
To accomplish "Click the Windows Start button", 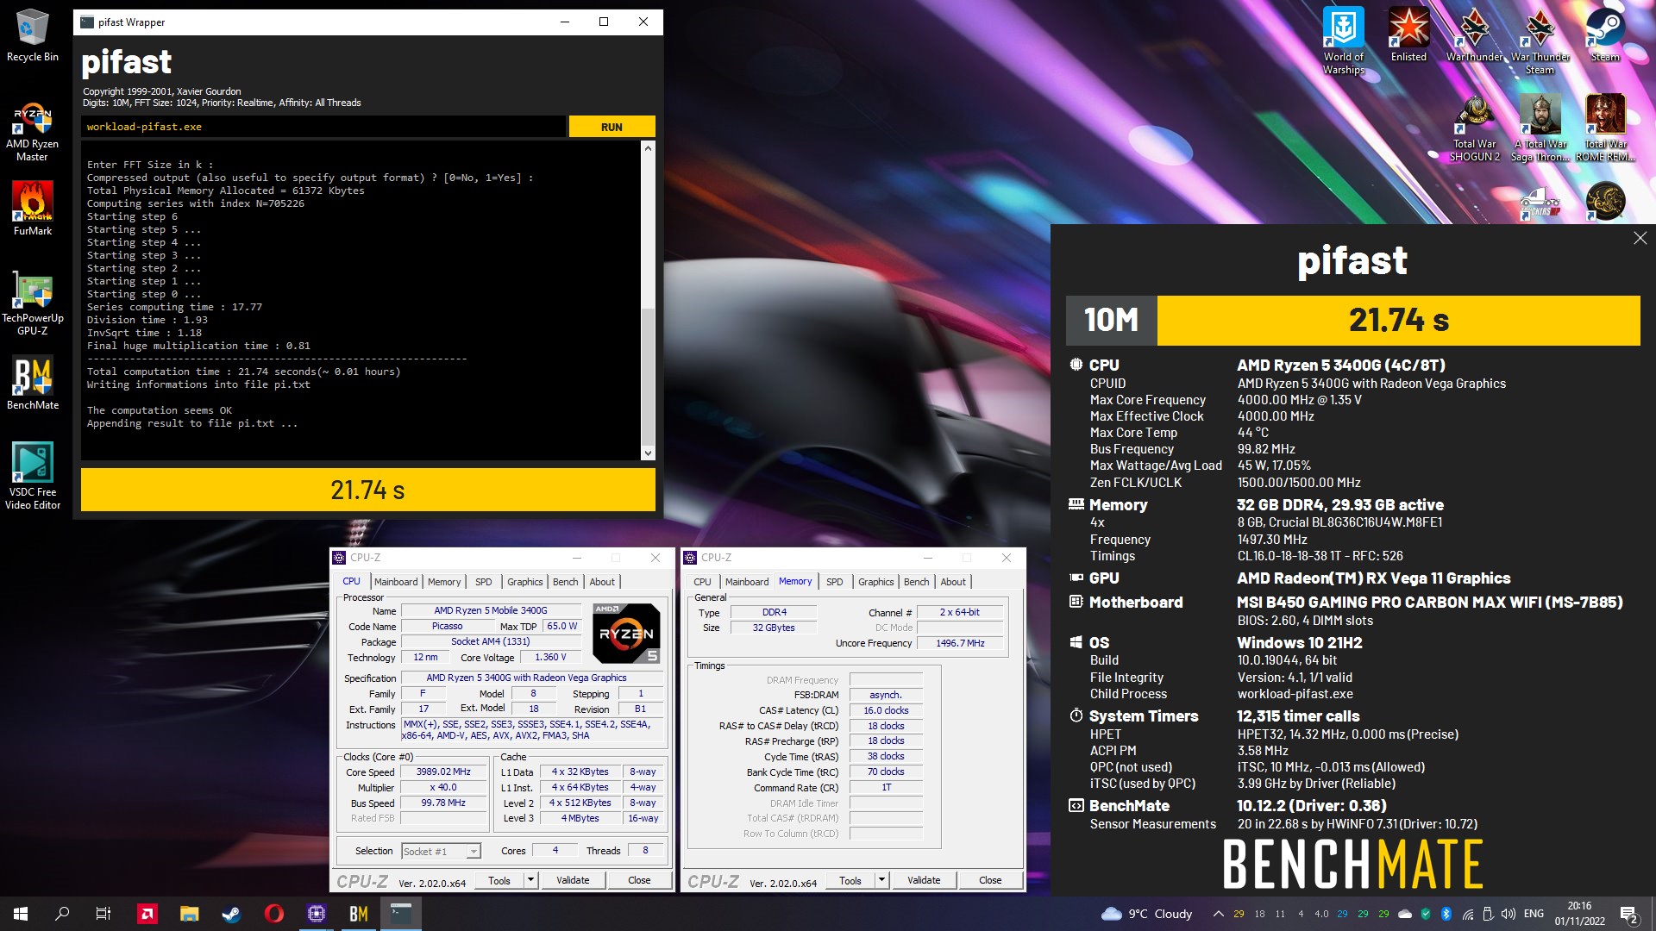I will [21, 914].
